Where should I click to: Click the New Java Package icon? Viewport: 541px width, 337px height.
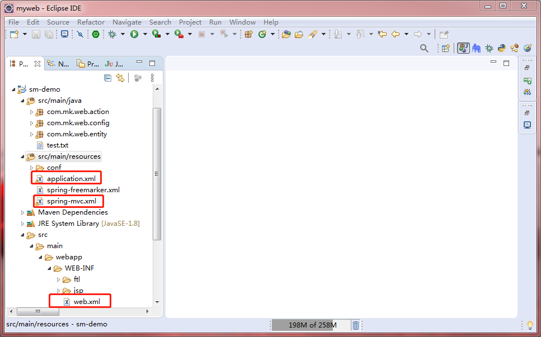249,34
